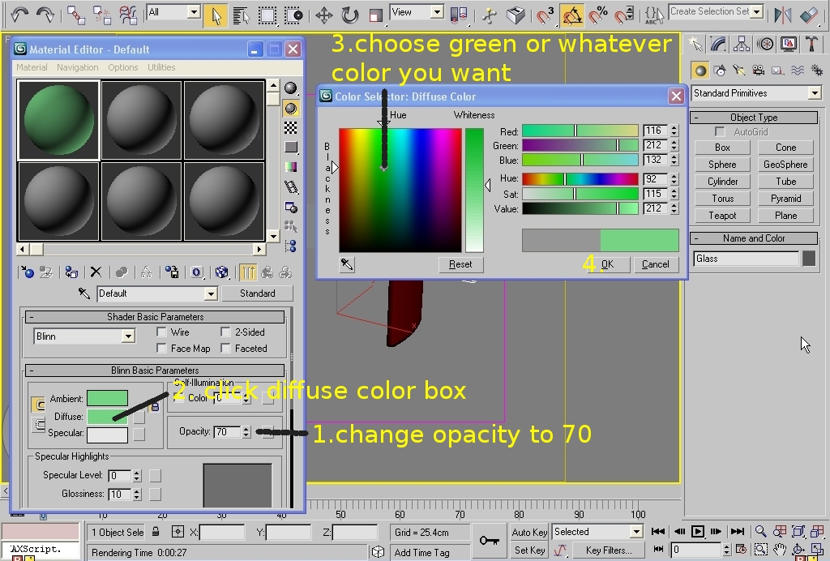
Task: Open Select by Name tool
Action: (x=241, y=15)
